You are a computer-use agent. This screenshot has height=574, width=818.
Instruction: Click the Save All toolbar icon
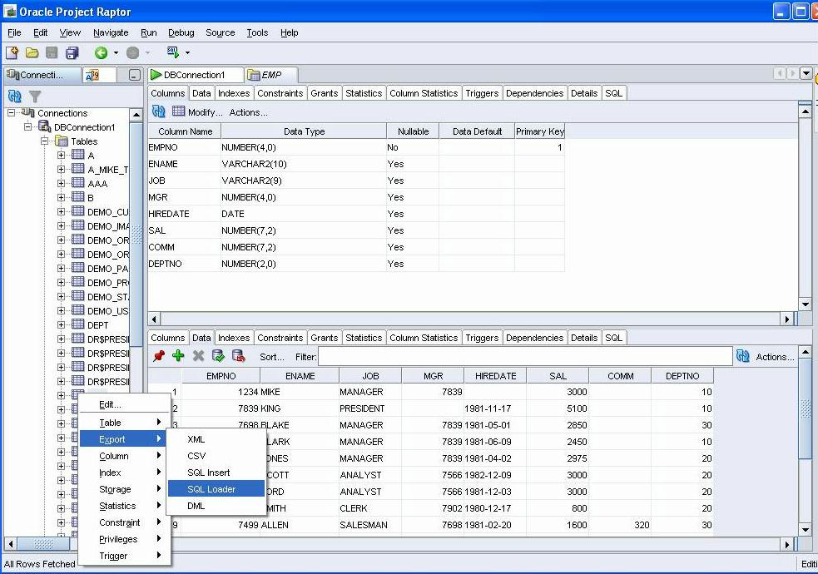pyautogui.click(x=72, y=53)
